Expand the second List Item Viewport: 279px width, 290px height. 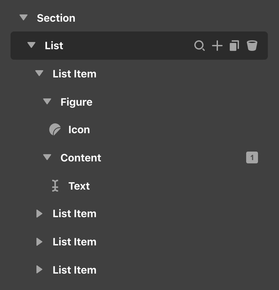[39, 214]
